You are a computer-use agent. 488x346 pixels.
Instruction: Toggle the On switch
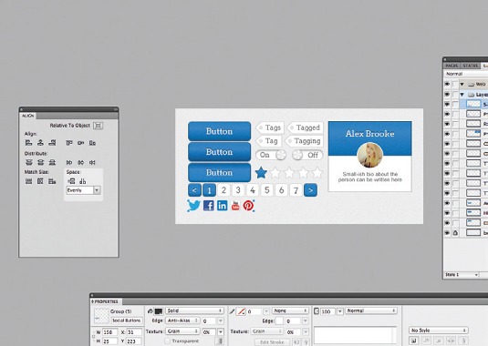[x=271, y=155]
